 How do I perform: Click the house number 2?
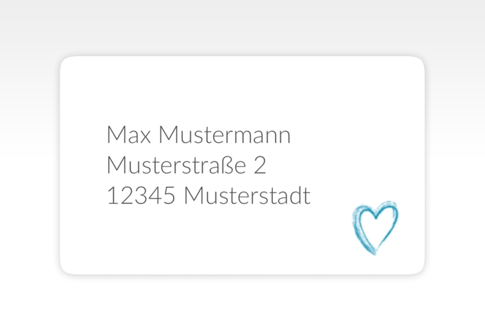pyautogui.click(x=260, y=165)
